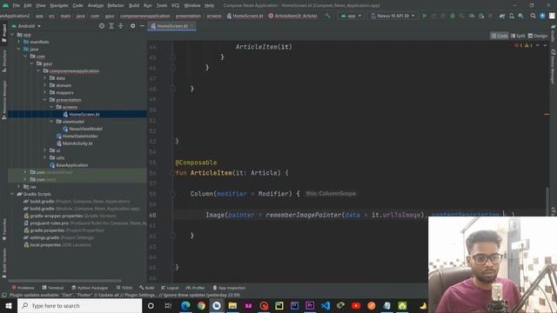
Task: Open Favorites sidebar tool window
Action: (3, 229)
